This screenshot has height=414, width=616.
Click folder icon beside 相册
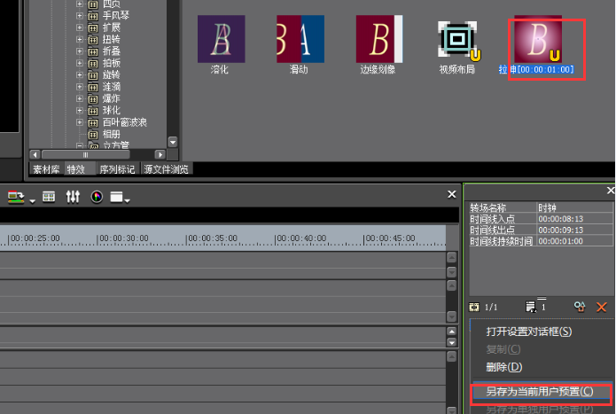93,135
